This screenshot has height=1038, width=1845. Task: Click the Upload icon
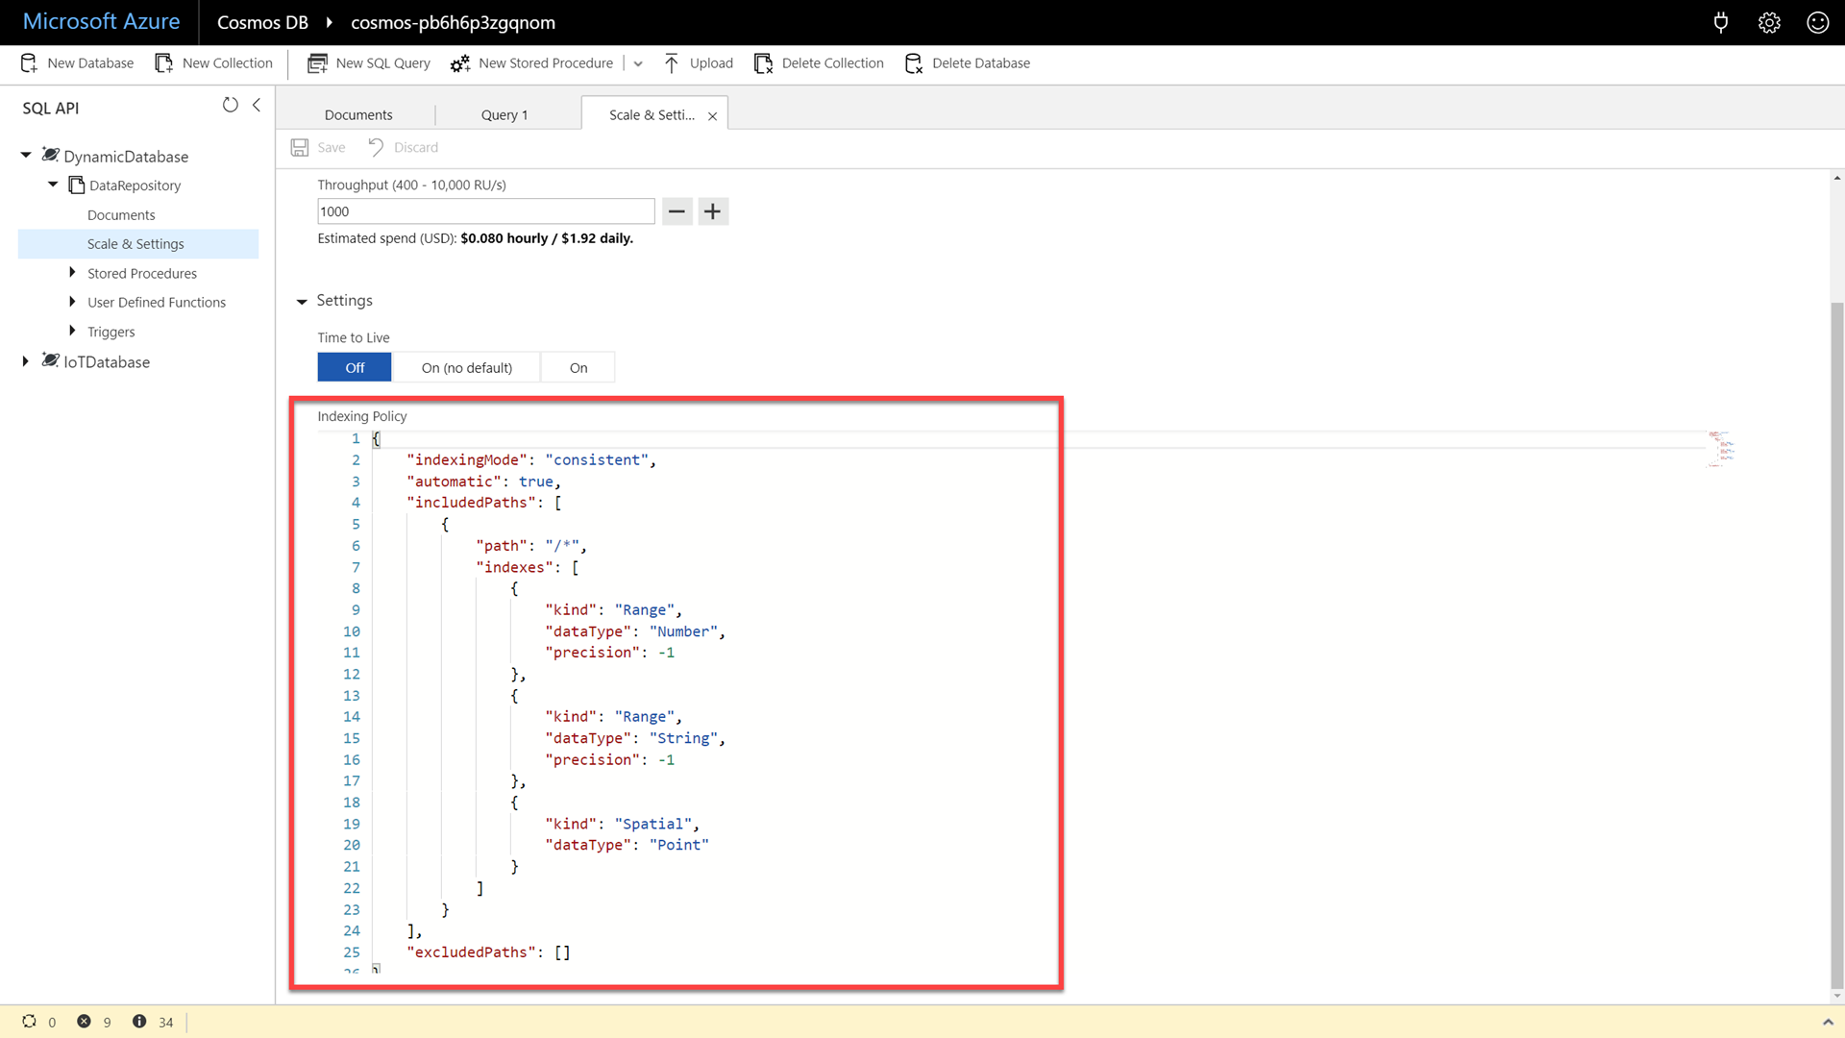[x=673, y=62]
